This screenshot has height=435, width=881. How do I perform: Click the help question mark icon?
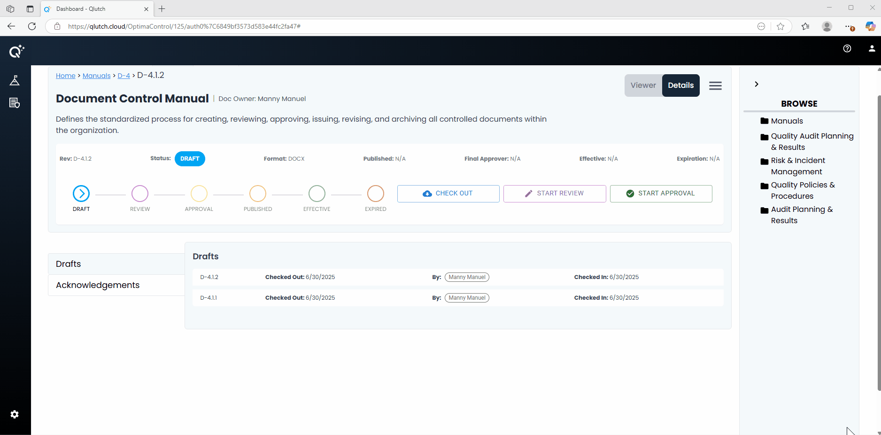(x=847, y=48)
